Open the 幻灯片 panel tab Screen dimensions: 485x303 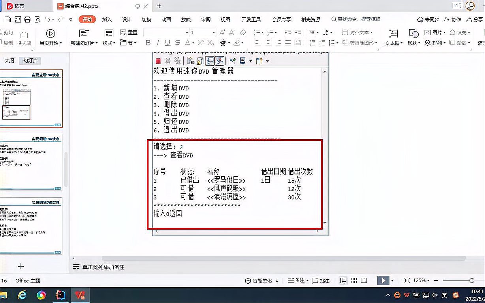[30, 61]
